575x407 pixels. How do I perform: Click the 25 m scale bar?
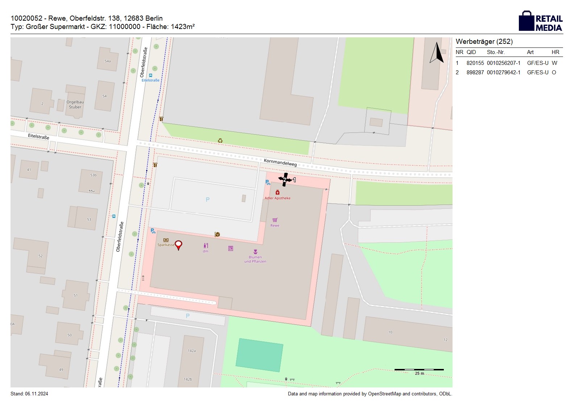(419, 370)
